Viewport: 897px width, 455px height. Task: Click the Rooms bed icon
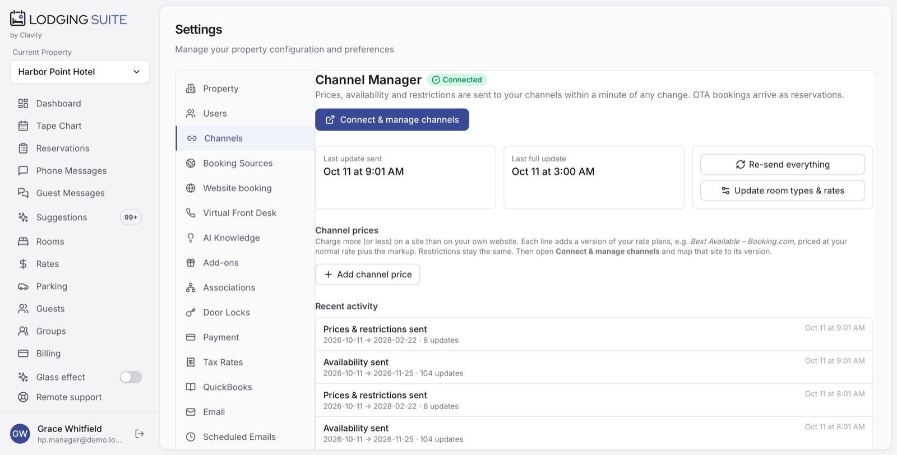click(x=23, y=242)
